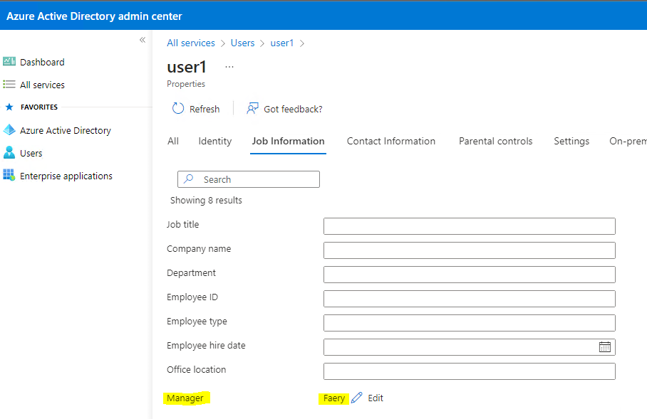
Task: Click the circular Refresh icon
Action: coord(178,109)
